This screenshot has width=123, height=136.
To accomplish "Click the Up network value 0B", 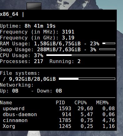I will click(x=15, y=91).
